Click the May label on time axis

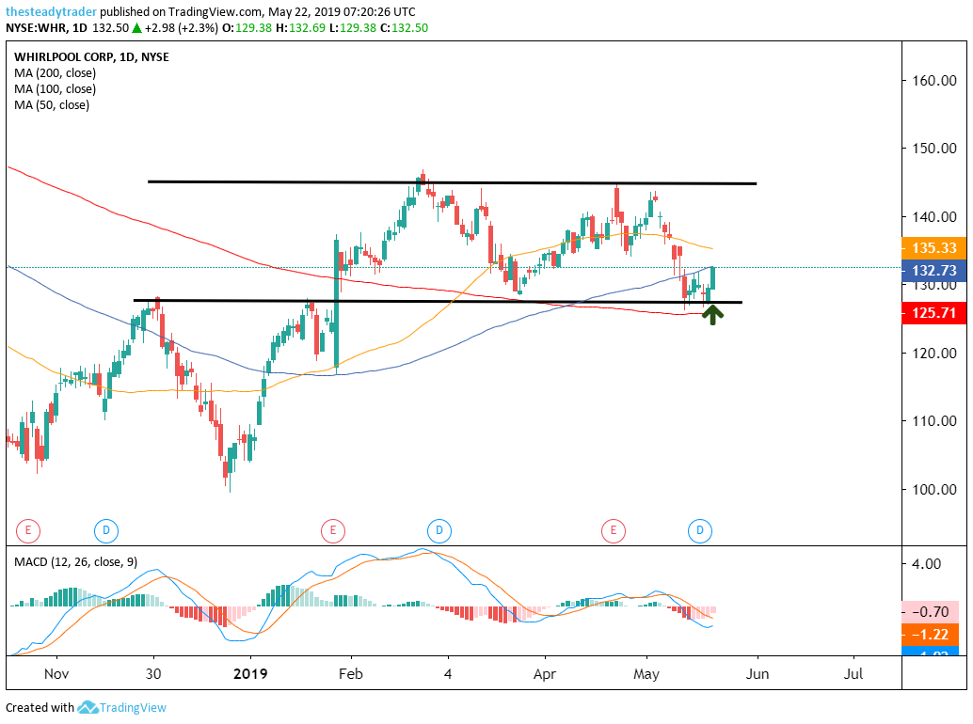tap(646, 674)
